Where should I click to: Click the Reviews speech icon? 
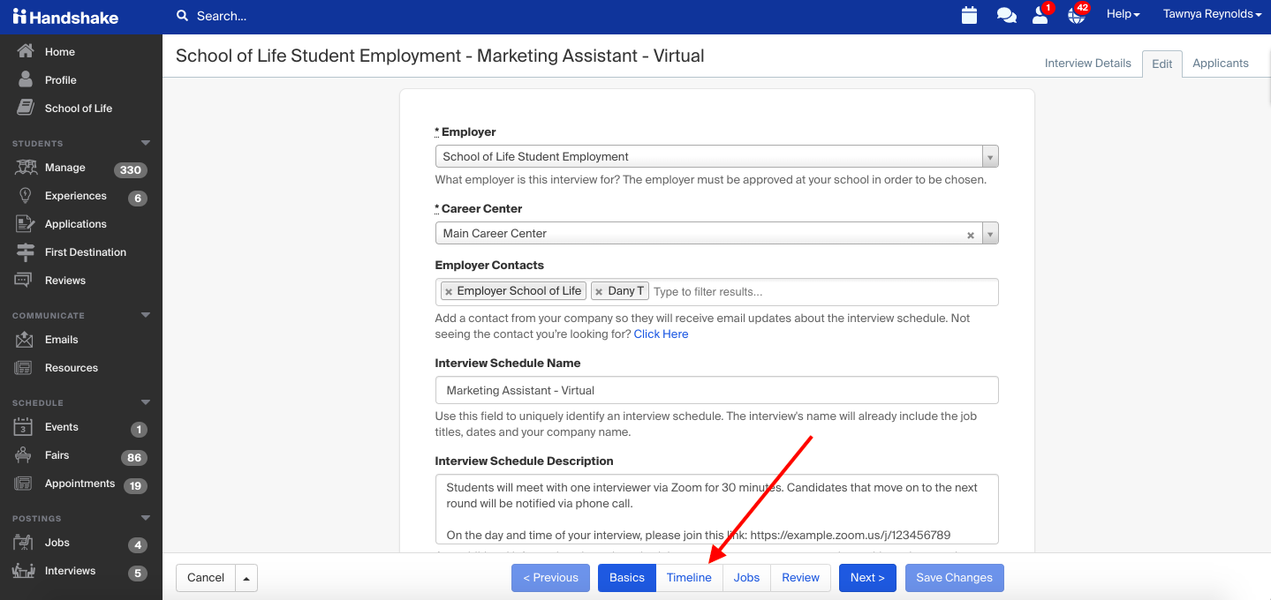point(24,281)
